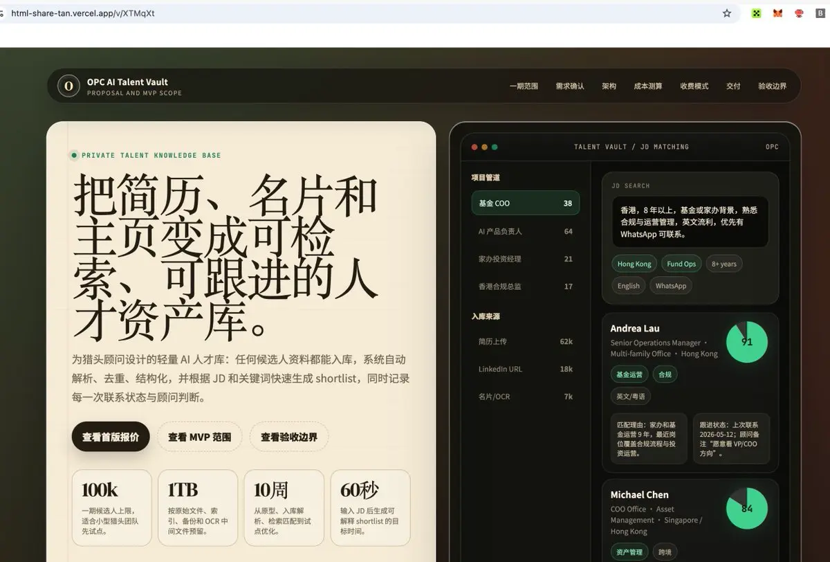Click the OPC label in the window header

point(772,147)
